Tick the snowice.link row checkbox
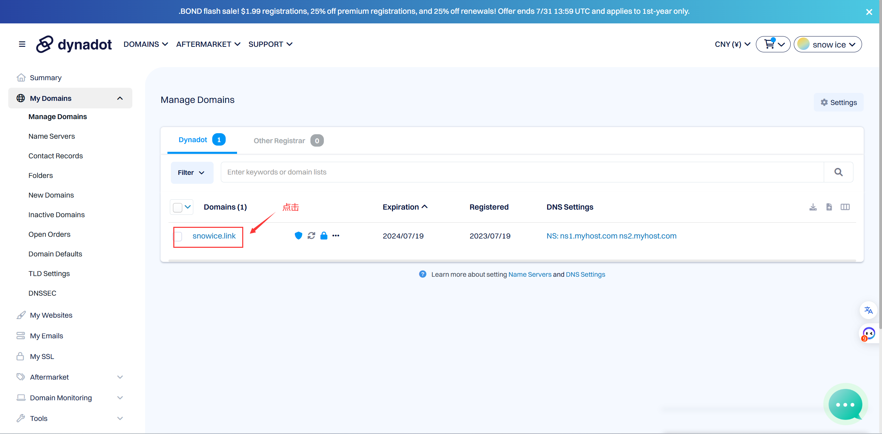 pos(178,236)
